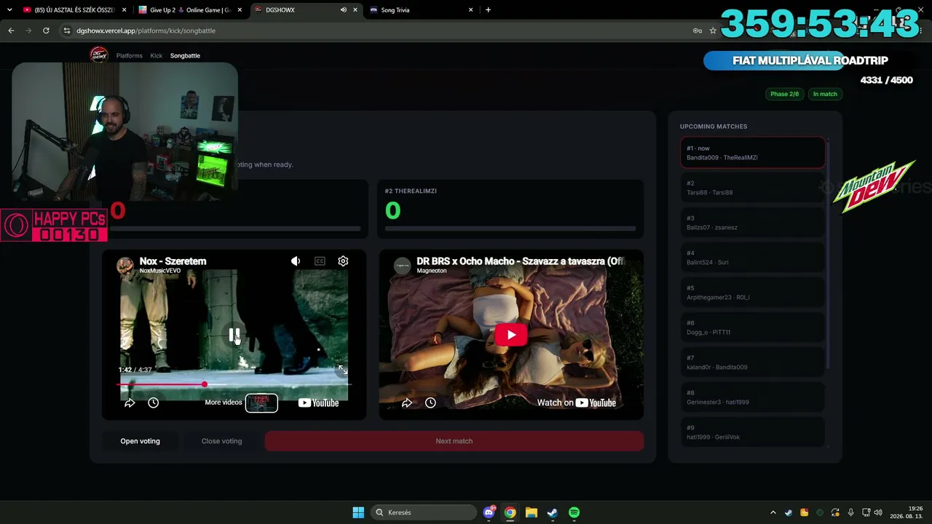Image resolution: width=932 pixels, height=524 pixels.
Task: Open NoxMusicVEVO channel avatar
Action: 125,265
